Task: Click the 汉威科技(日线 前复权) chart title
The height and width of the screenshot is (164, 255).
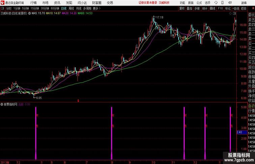Action: [x=14, y=13]
